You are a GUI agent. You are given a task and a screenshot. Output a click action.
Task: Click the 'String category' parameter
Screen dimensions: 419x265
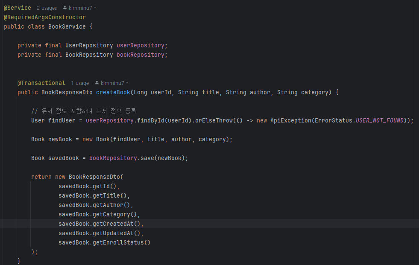[x=302, y=92]
